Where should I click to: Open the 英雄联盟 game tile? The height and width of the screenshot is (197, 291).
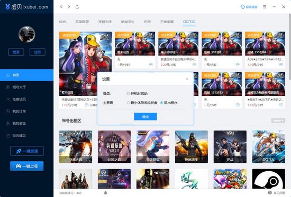(x=153, y=147)
